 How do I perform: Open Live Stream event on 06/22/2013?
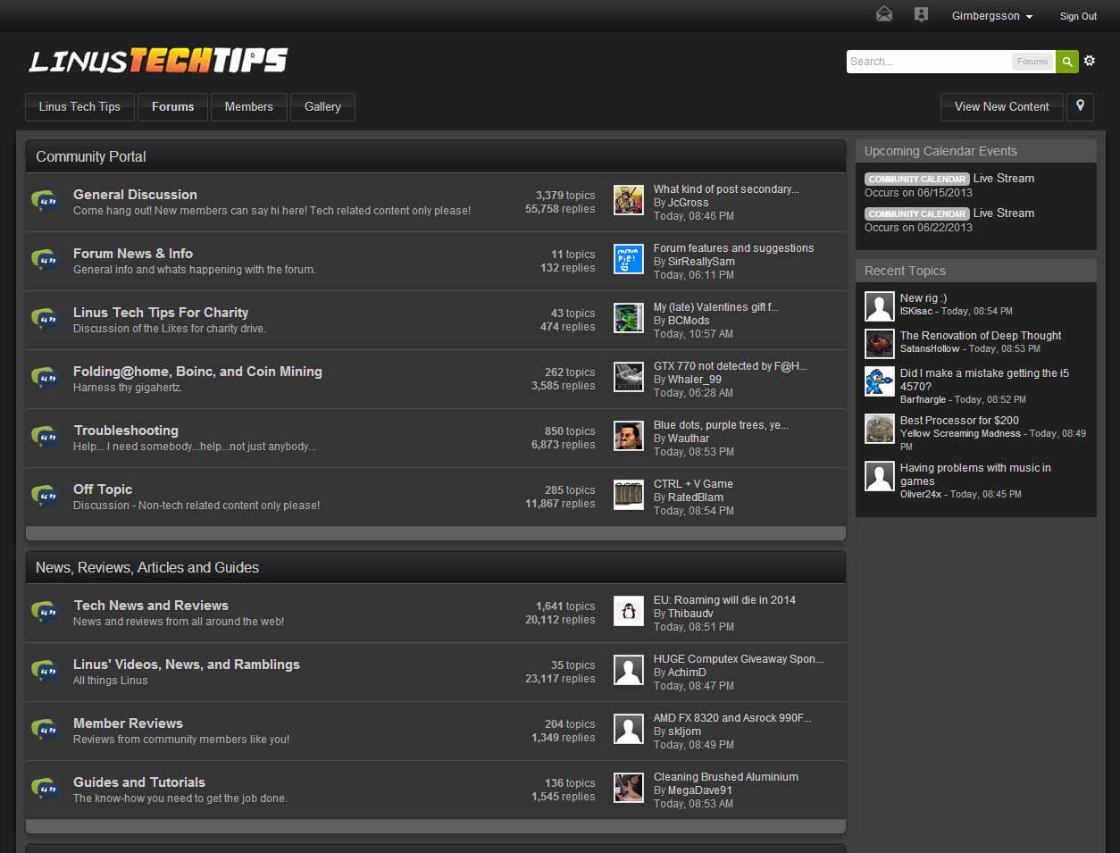1004,213
